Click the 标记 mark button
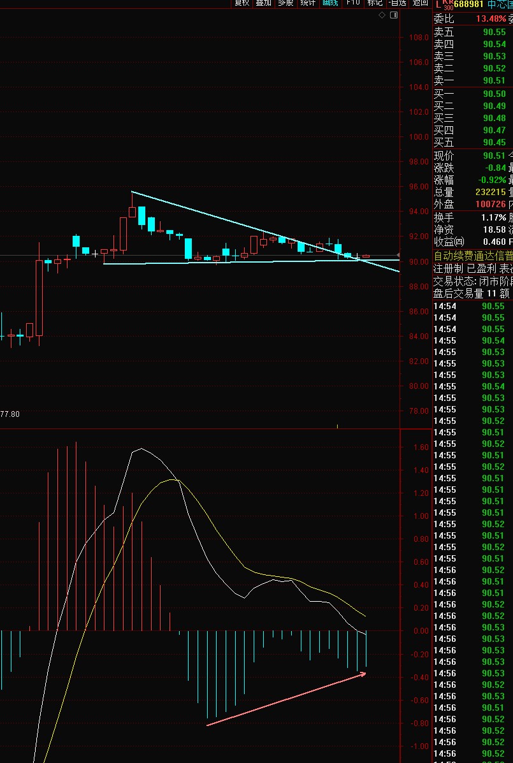This screenshot has width=513, height=763. coord(375,3)
